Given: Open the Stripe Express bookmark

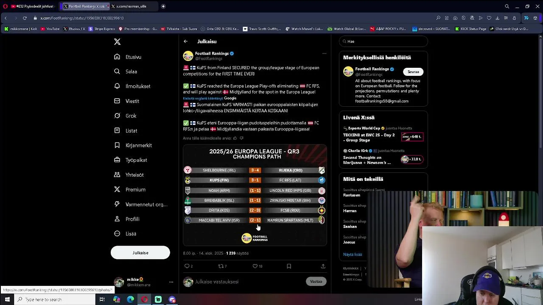Looking at the screenshot, I should click(102, 29).
